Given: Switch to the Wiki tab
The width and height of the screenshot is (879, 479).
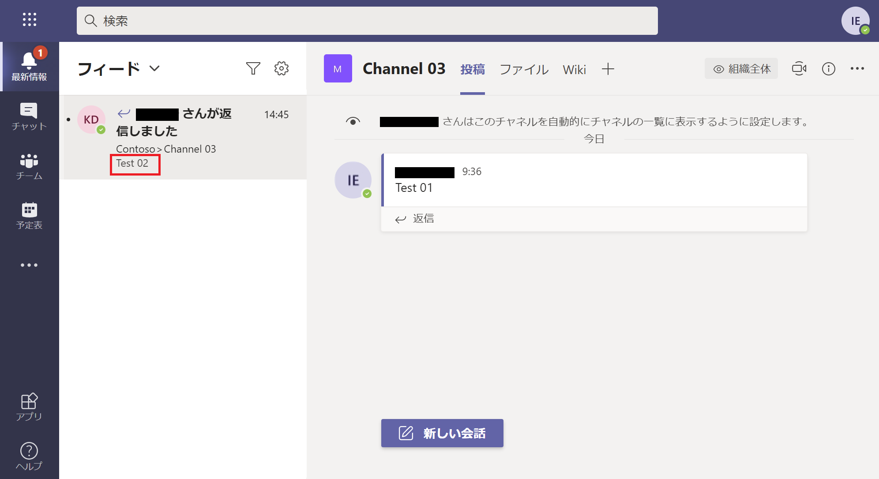Looking at the screenshot, I should [573, 70].
